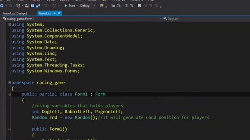Save the current file with the disk icon
This screenshot has height=140, width=250.
click(x=32, y=6)
